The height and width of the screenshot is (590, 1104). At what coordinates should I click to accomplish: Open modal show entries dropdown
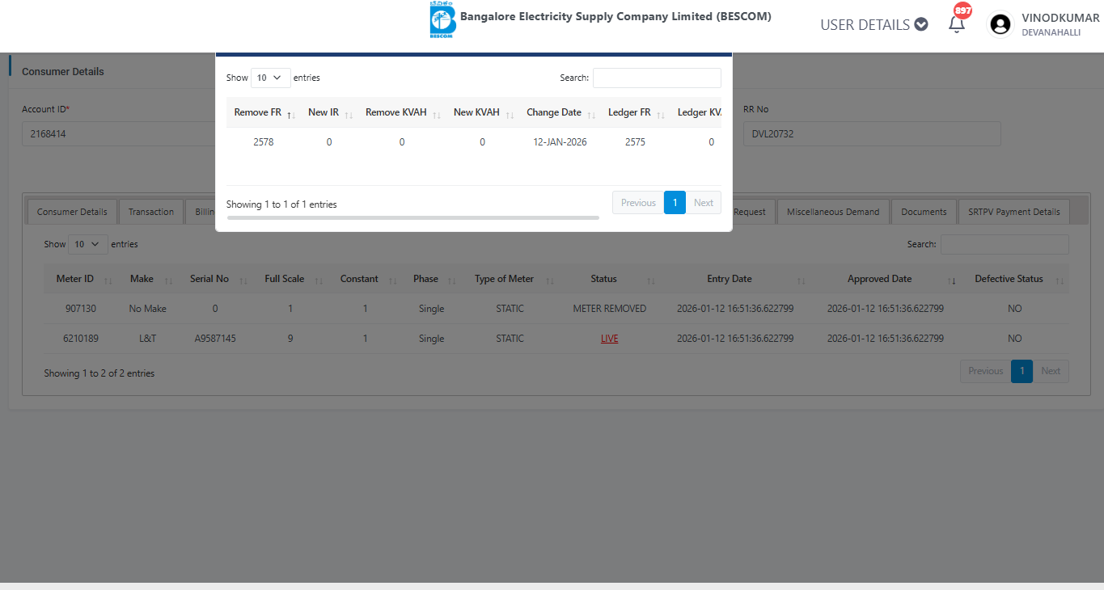click(270, 78)
